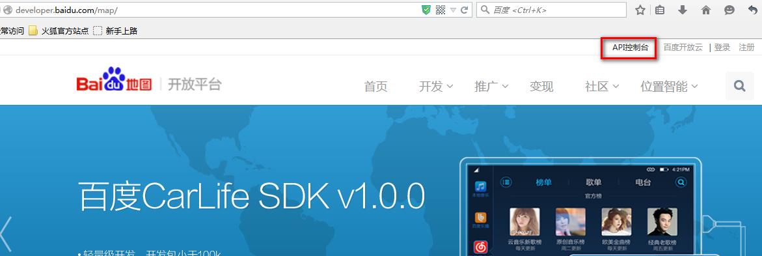Click the Baidu Maps logo
This screenshot has height=256, width=762.
coord(115,79)
